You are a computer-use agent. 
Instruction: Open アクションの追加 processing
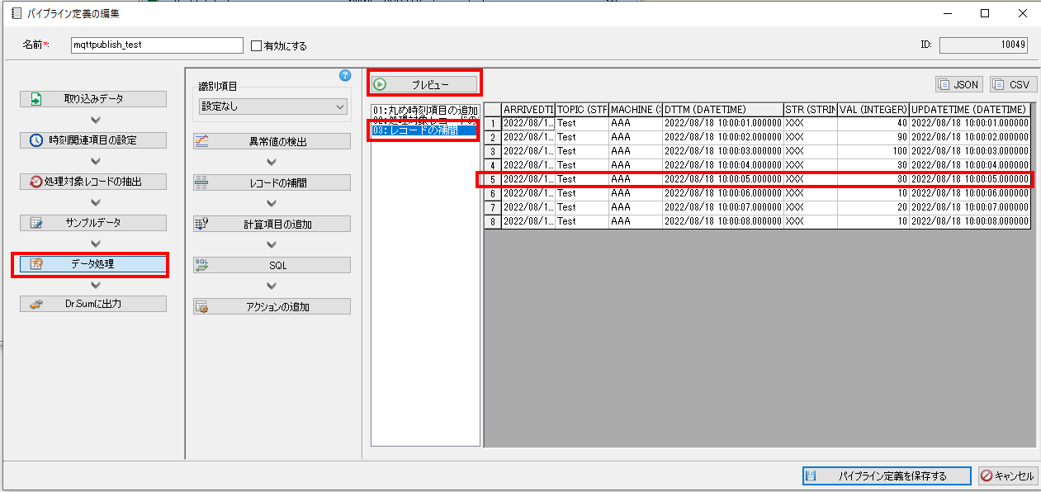[x=272, y=306]
